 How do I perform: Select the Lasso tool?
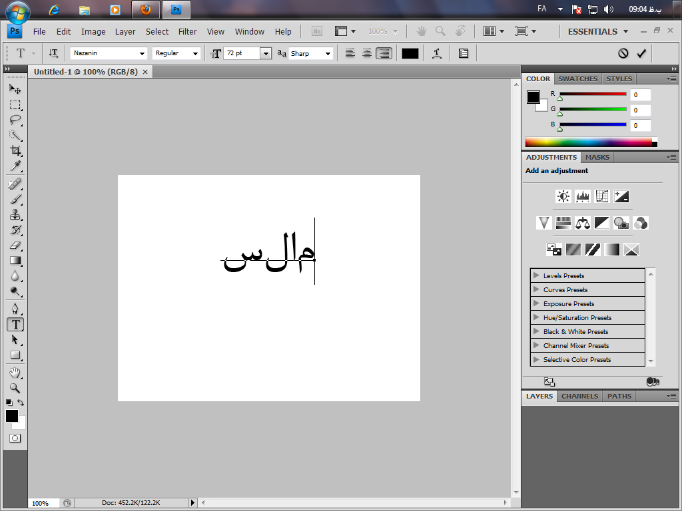point(15,120)
